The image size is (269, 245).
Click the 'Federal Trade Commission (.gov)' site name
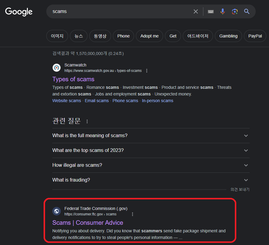[96, 208]
